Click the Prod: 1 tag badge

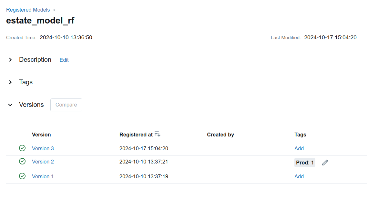[305, 163]
